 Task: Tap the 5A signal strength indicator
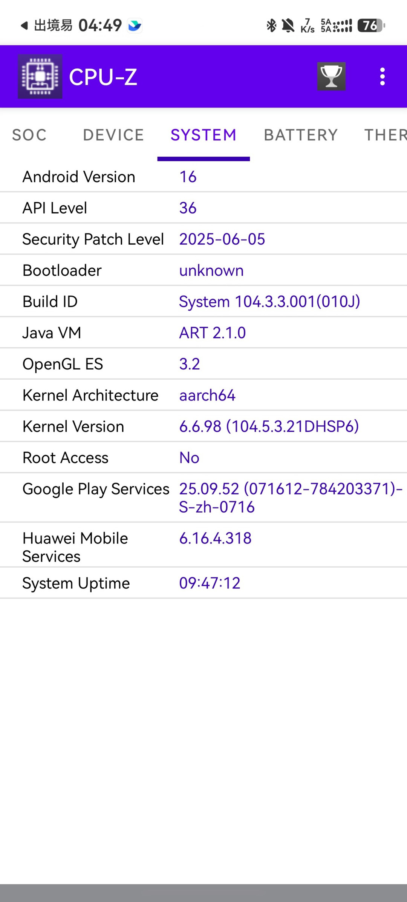coord(336,26)
